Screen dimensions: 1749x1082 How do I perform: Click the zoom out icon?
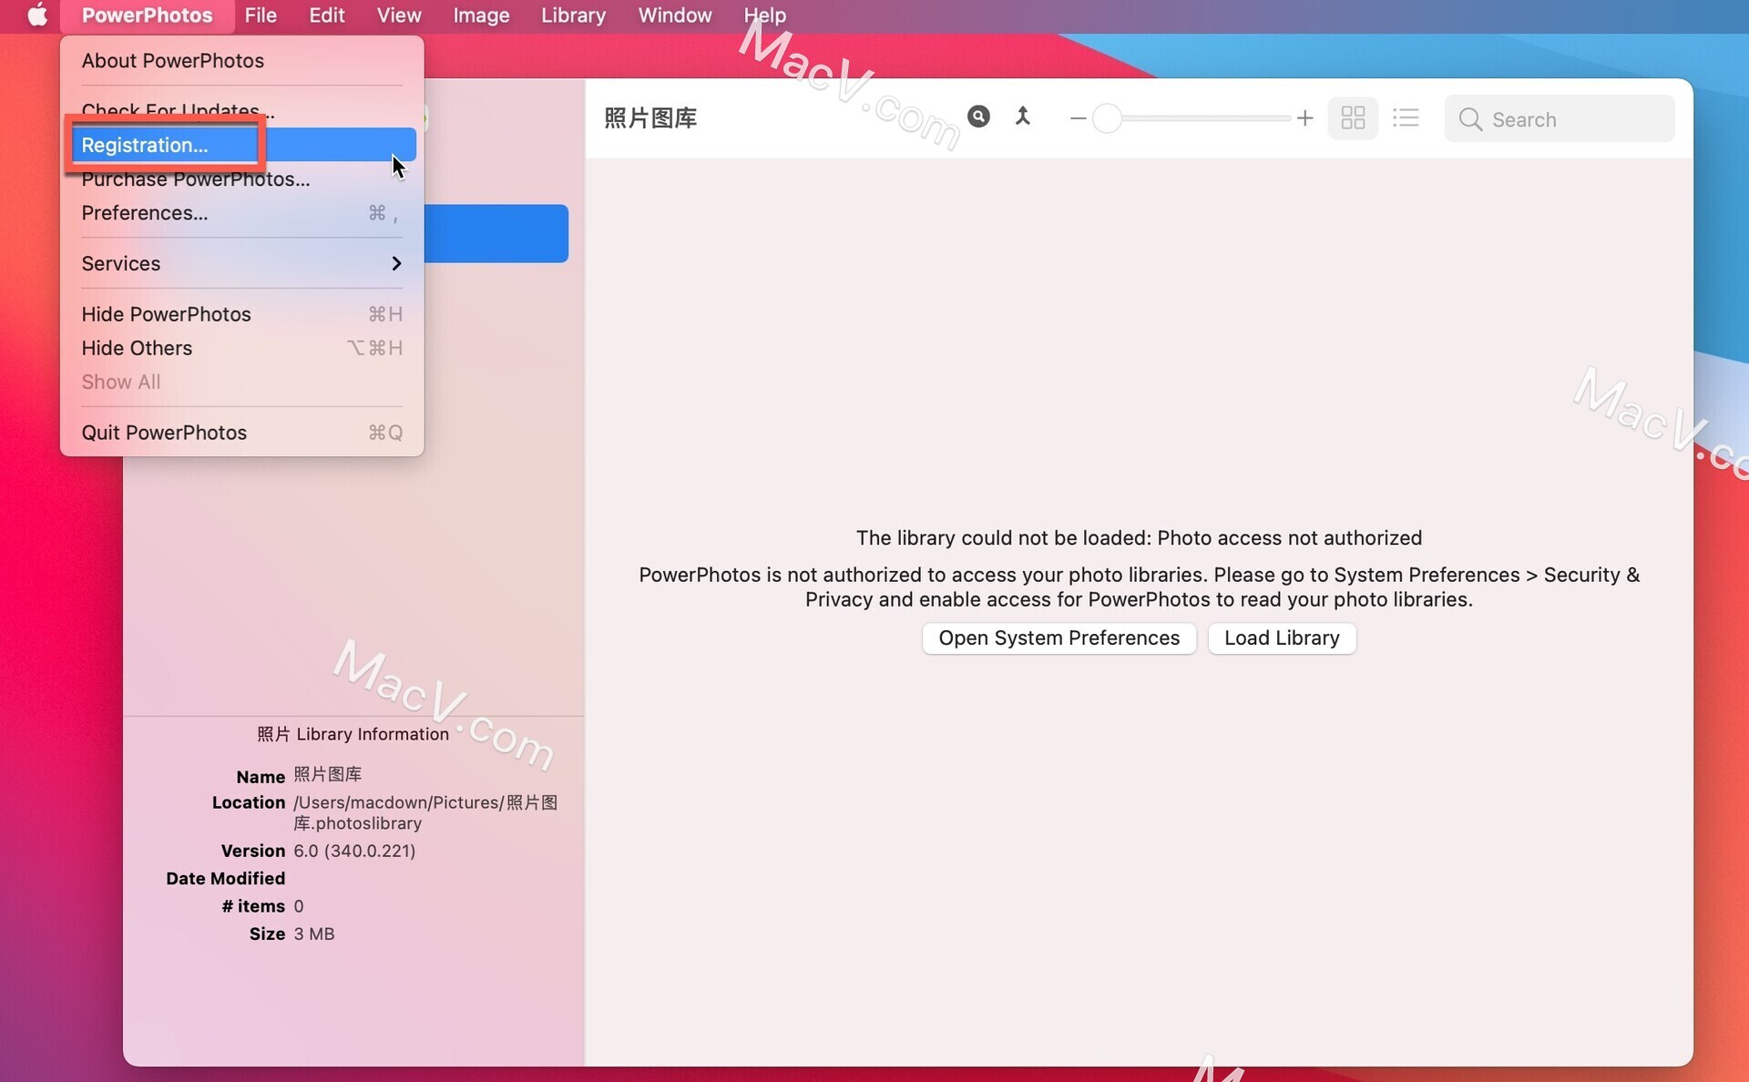coord(1079,117)
